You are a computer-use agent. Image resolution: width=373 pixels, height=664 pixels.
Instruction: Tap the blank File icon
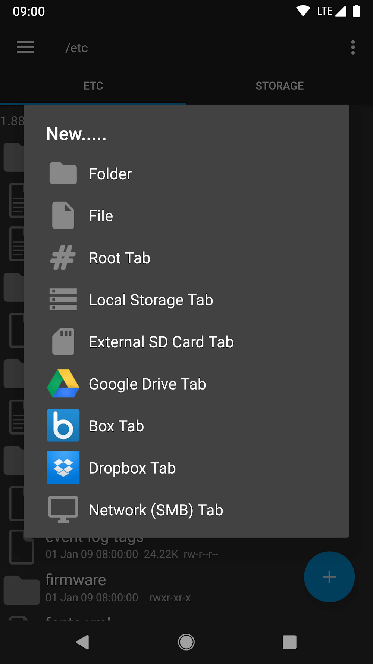(x=63, y=215)
